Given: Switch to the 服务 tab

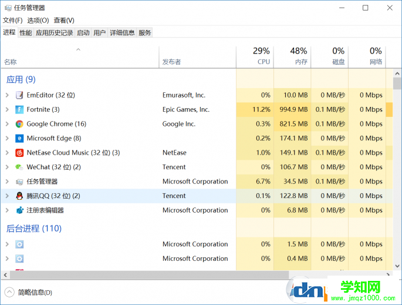Looking at the screenshot, I should (x=144, y=32).
